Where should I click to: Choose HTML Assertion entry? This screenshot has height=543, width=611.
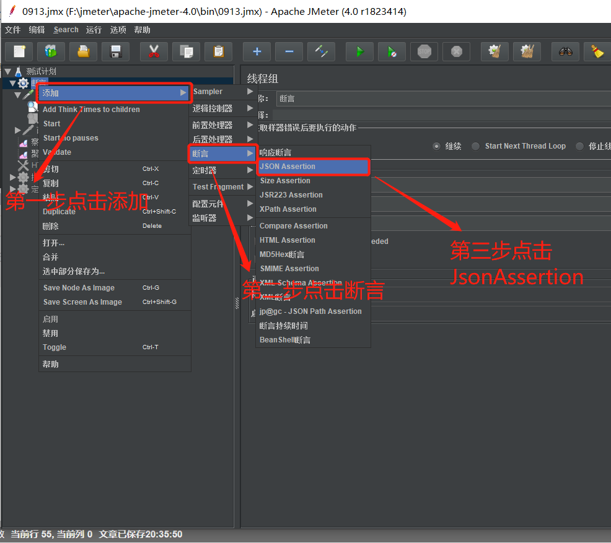pyautogui.click(x=314, y=240)
